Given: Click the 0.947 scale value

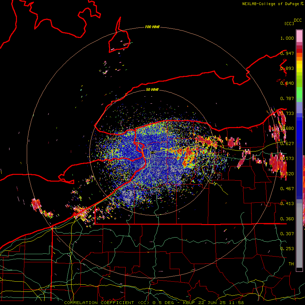Looking at the screenshot, I should [x=287, y=53].
